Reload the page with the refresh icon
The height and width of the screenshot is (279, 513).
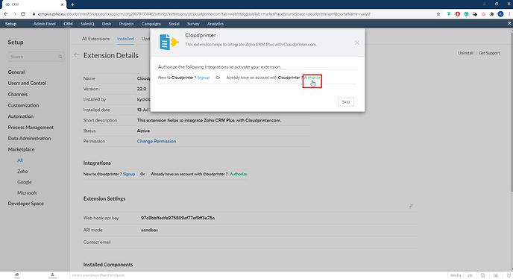click(x=23, y=14)
